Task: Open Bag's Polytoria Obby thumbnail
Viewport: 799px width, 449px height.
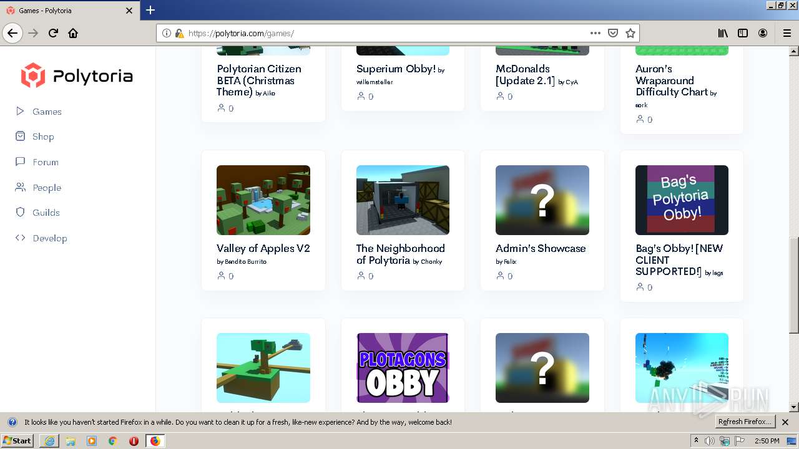Action: pos(682,200)
